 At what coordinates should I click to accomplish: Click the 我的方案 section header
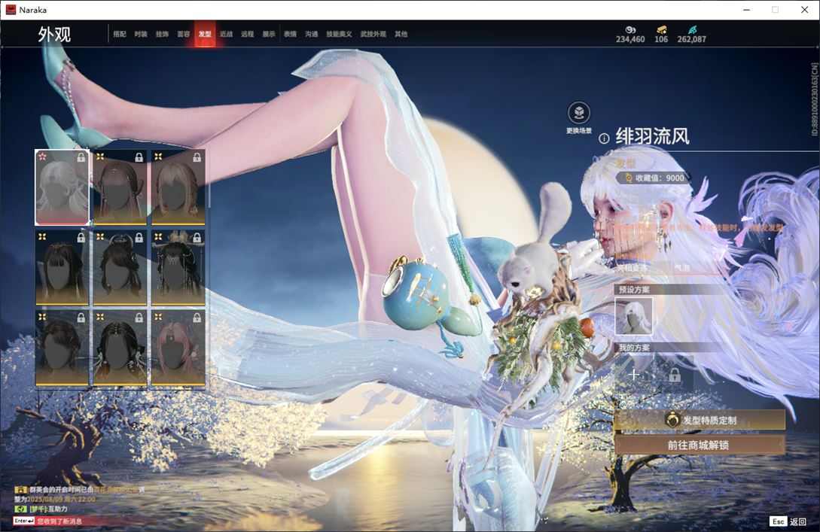[634, 348]
